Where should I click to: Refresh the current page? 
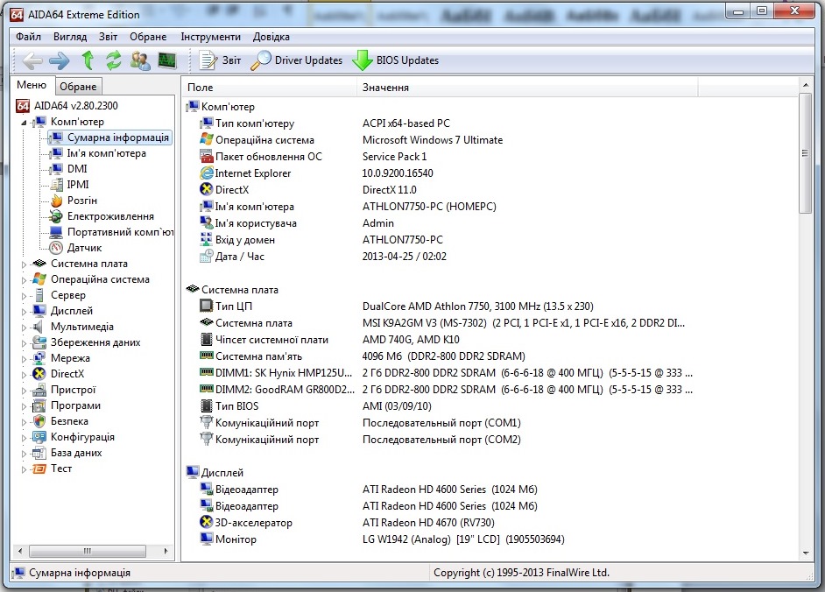point(113,60)
